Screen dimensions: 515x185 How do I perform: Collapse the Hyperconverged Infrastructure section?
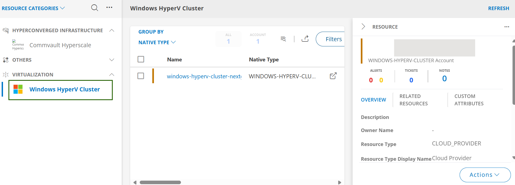coord(112,30)
